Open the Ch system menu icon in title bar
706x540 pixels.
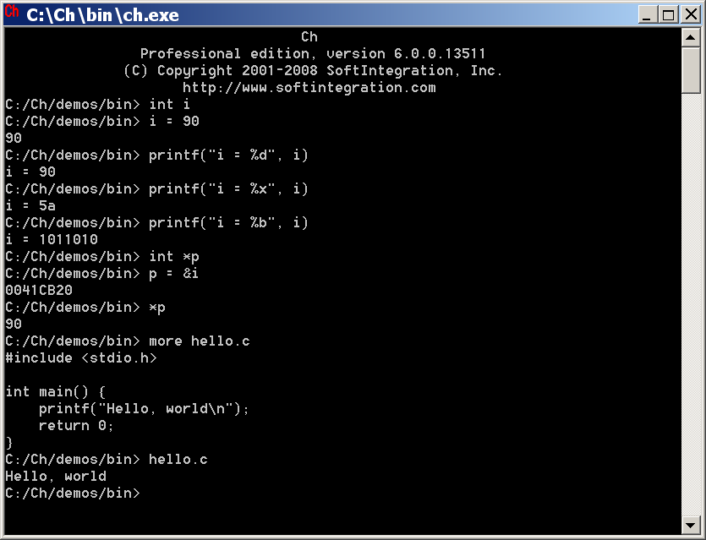point(12,12)
